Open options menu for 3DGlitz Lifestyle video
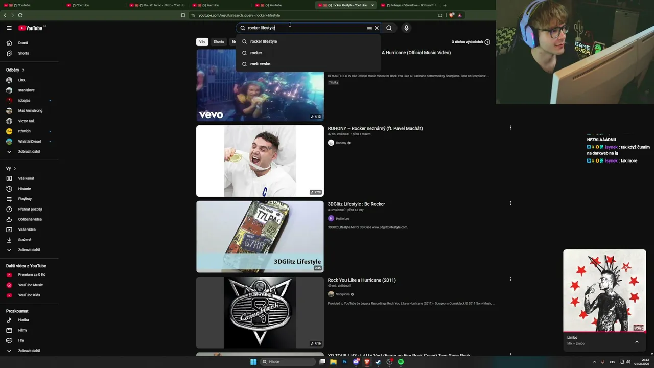The height and width of the screenshot is (368, 654). point(510,203)
